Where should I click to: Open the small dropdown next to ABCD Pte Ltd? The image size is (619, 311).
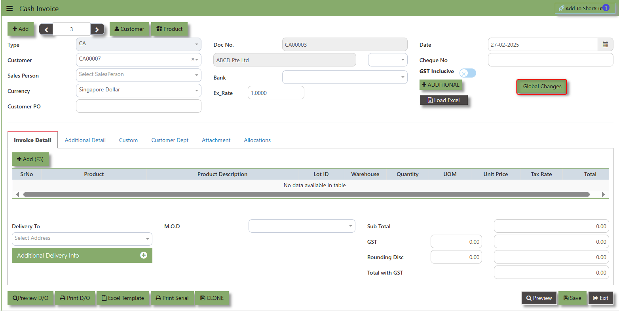click(x=387, y=60)
